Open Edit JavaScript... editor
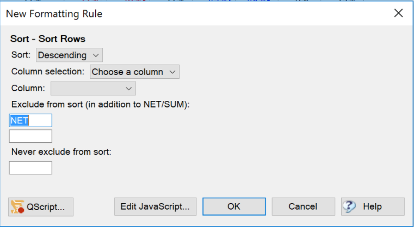 coord(155,207)
